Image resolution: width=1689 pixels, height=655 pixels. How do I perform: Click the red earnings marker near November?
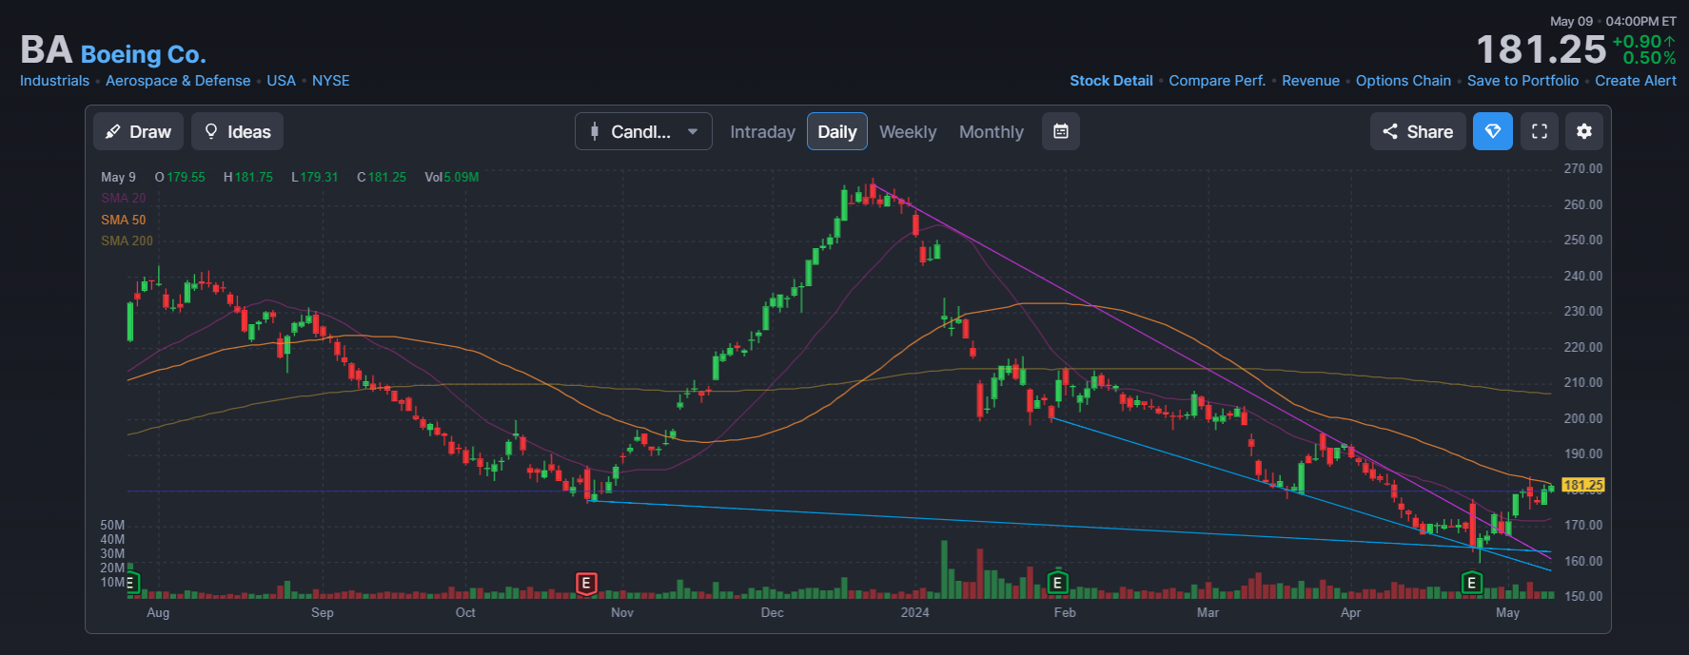[586, 583]
